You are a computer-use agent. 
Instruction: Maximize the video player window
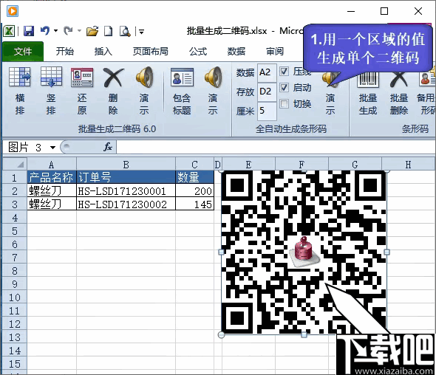point(384,11)
